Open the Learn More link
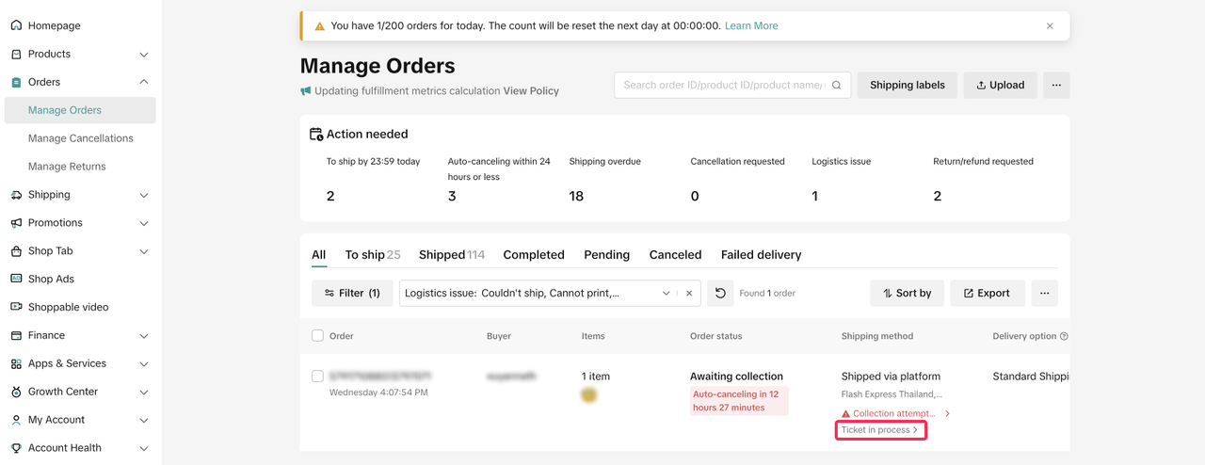Screen dimensions: 1205x465 751,26
